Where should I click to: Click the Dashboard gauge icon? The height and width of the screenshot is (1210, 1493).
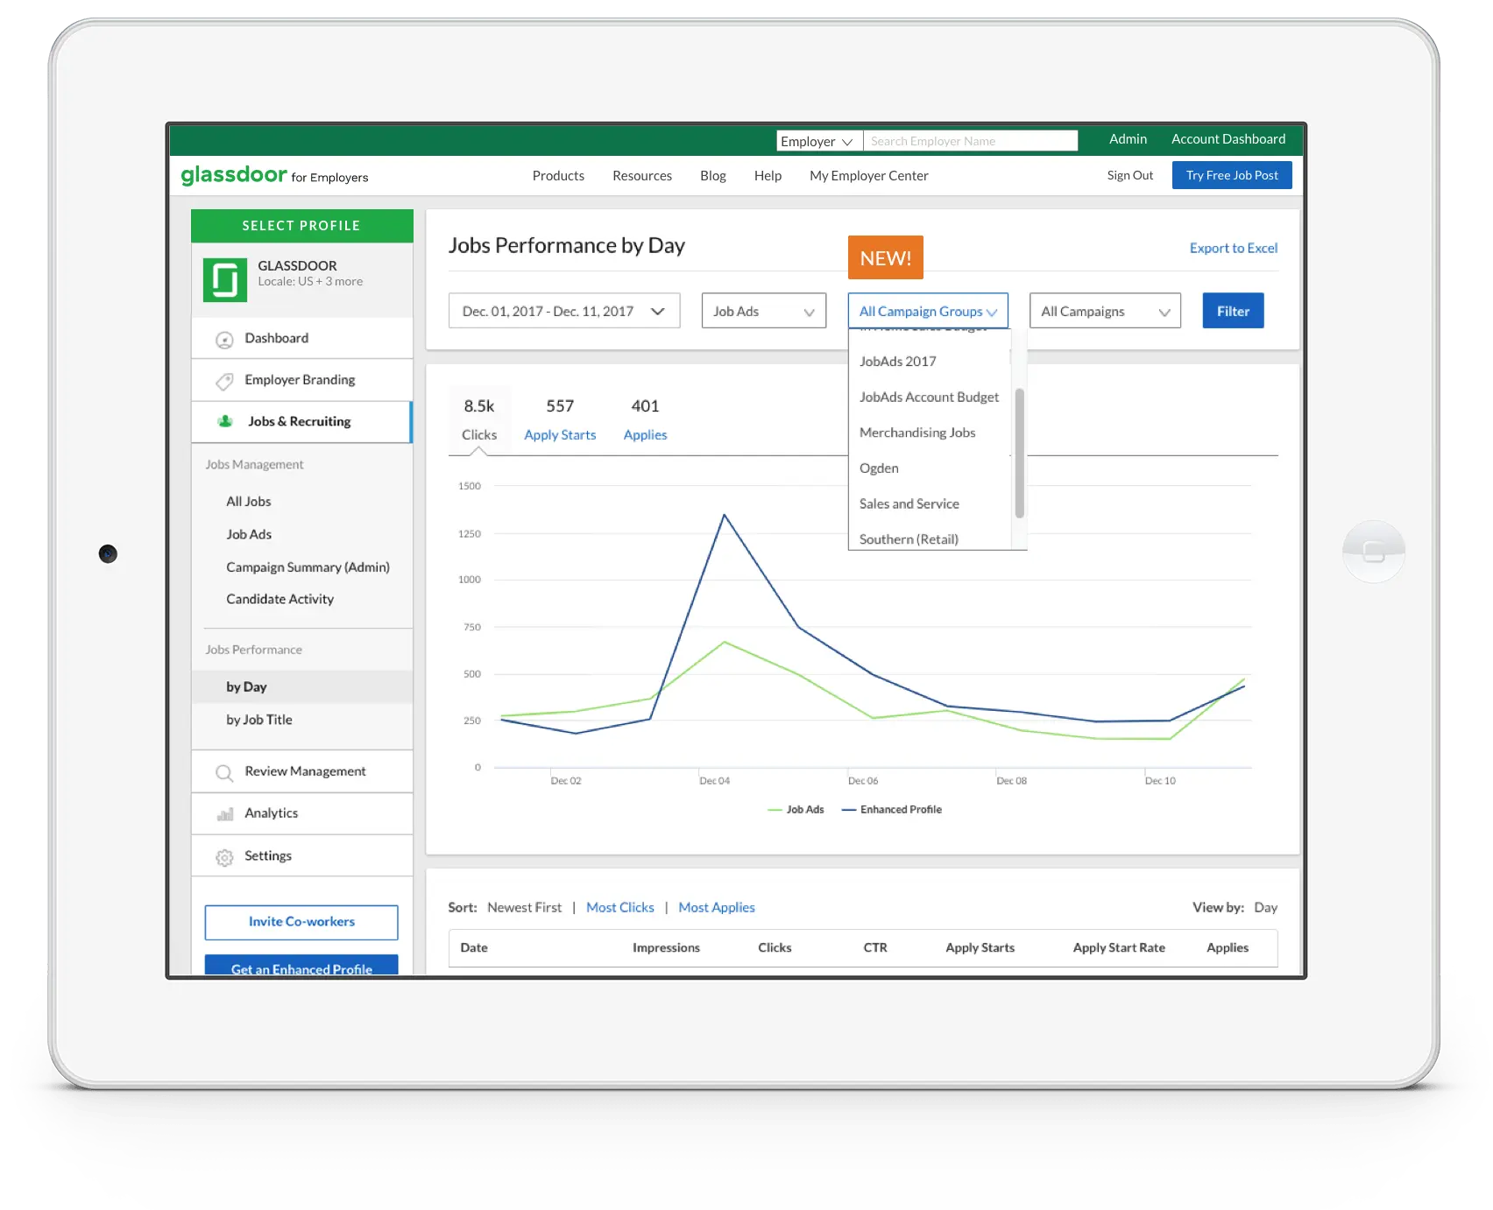click(224, 340)
